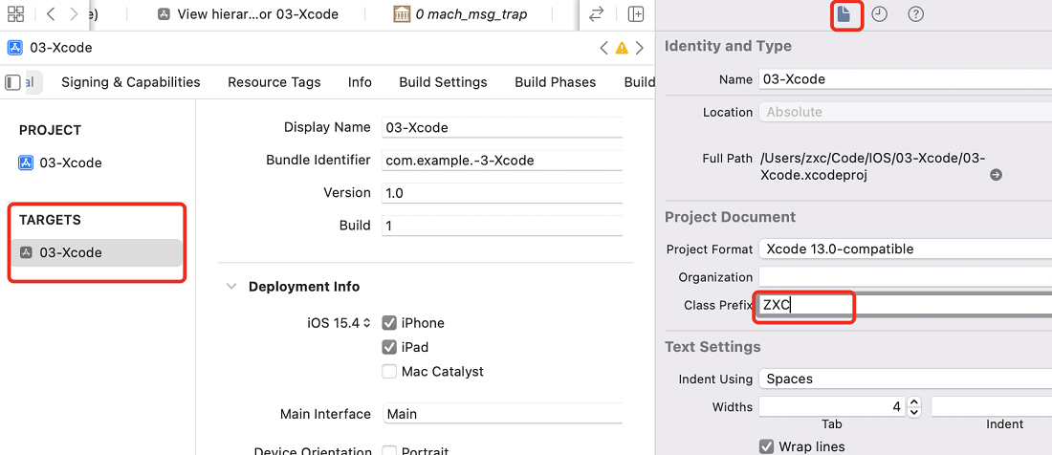The width and height of the screenshot is (1052, 455).
Task: Jump to the next issue chevron
Action: [x=640, y=48]
